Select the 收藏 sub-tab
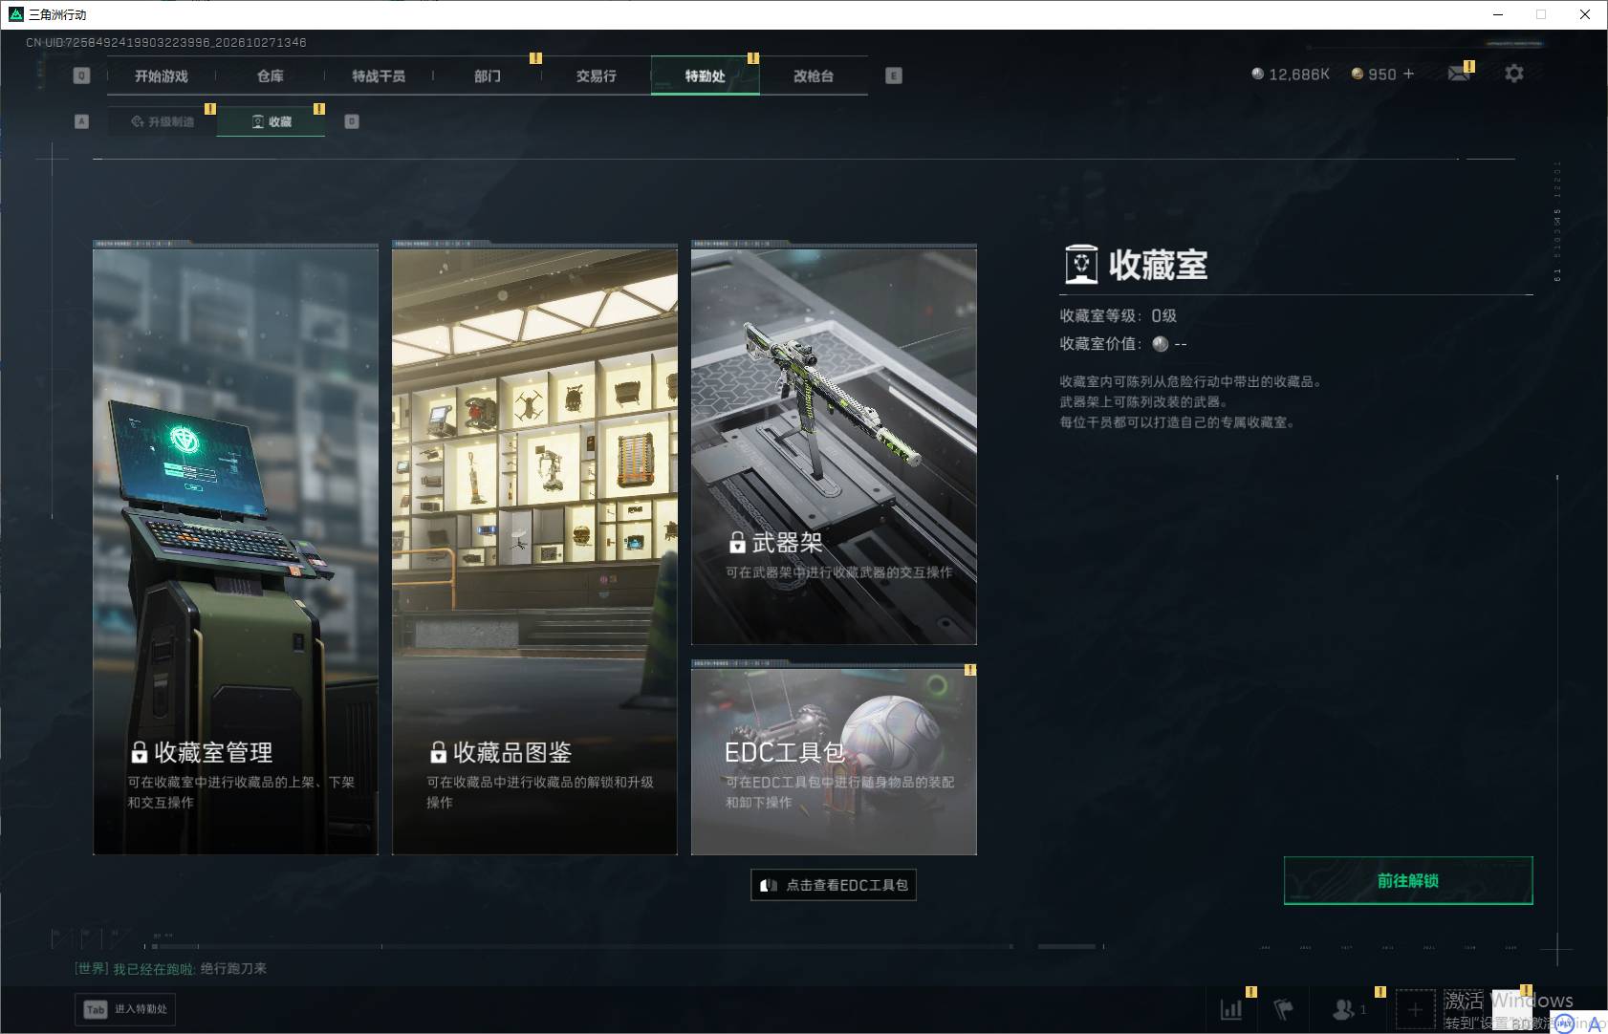Viewport: 1608px width, 1034px height. pos(272,121)
